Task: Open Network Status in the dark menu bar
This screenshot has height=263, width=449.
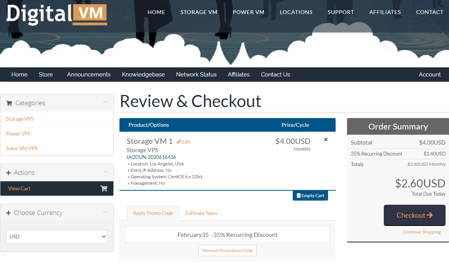Action: tap(196, 75)
